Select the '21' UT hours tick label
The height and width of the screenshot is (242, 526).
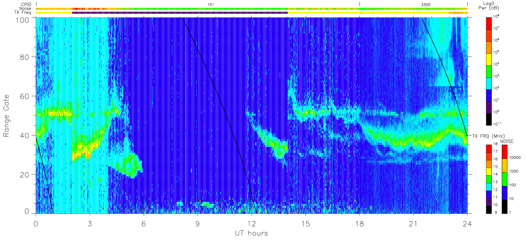click(413, 224)
